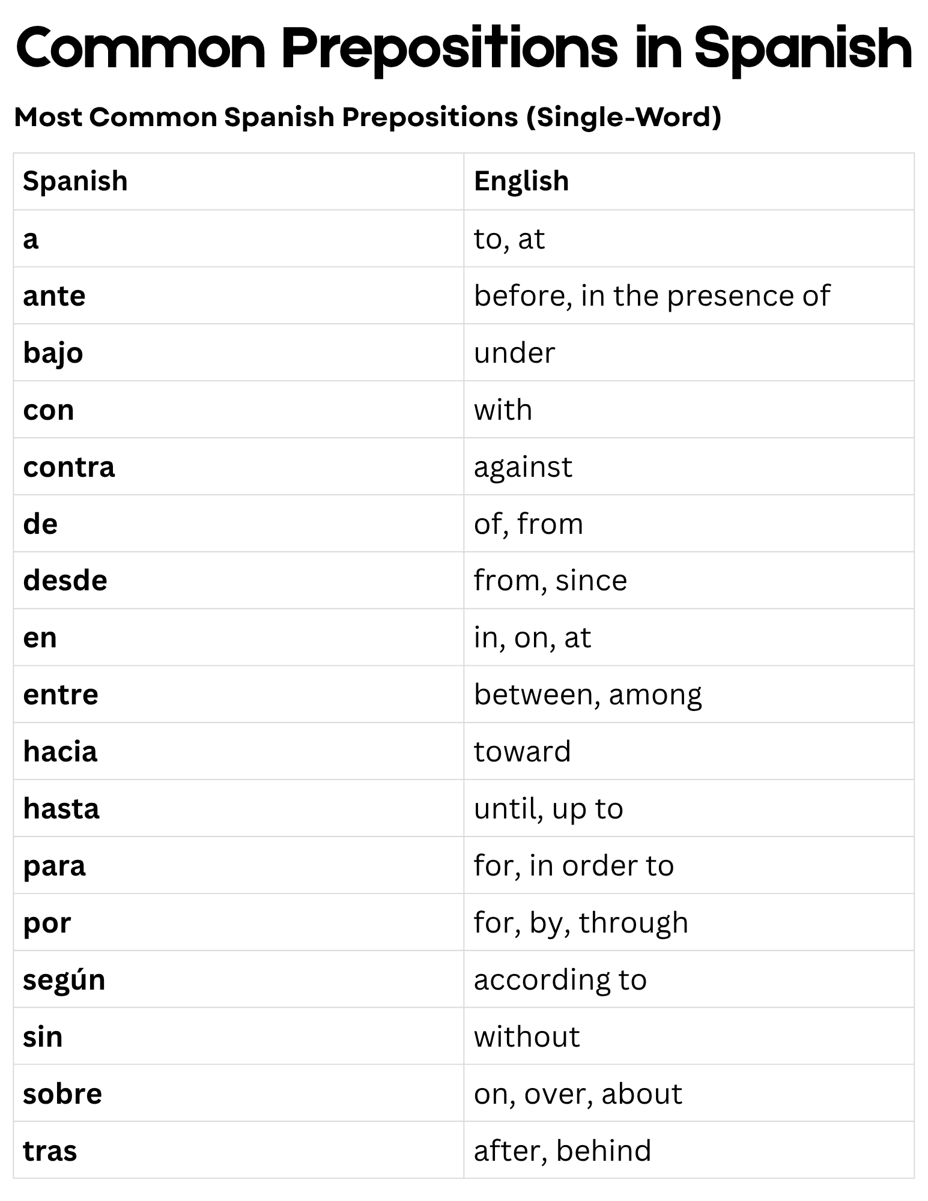Click the 'after, behind' cell

click(689, 1151)
